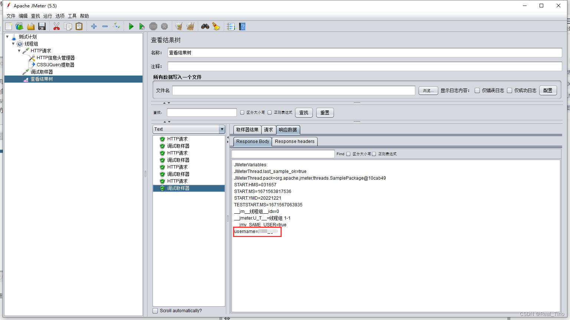Clear all results with double broom icon
The image size is (570, 320).
pyautogui.click(x=190, y=26)
